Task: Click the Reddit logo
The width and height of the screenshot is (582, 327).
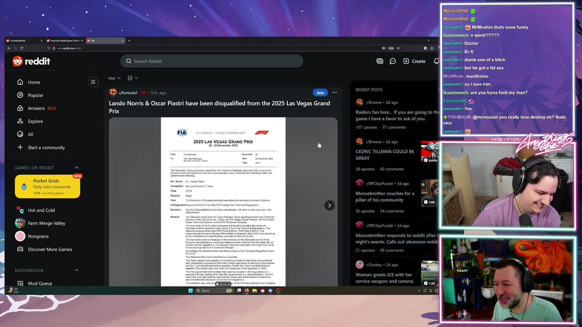Action: click(x=31, y=61)
